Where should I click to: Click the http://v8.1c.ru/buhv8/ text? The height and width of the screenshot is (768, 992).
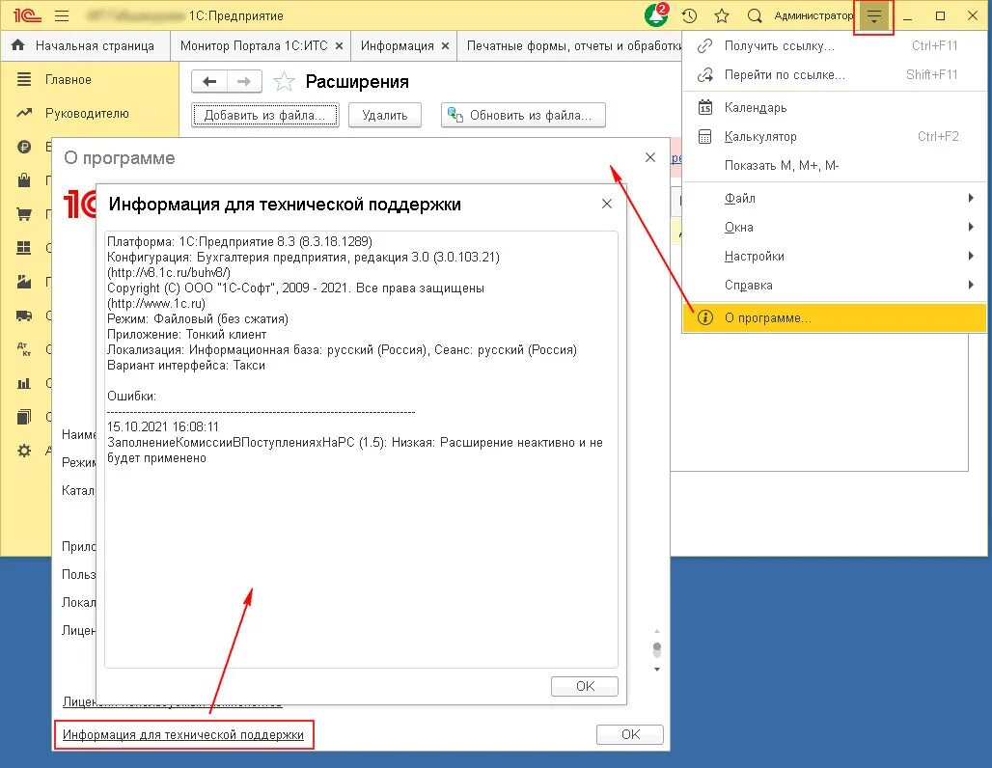tap(169, 273)
